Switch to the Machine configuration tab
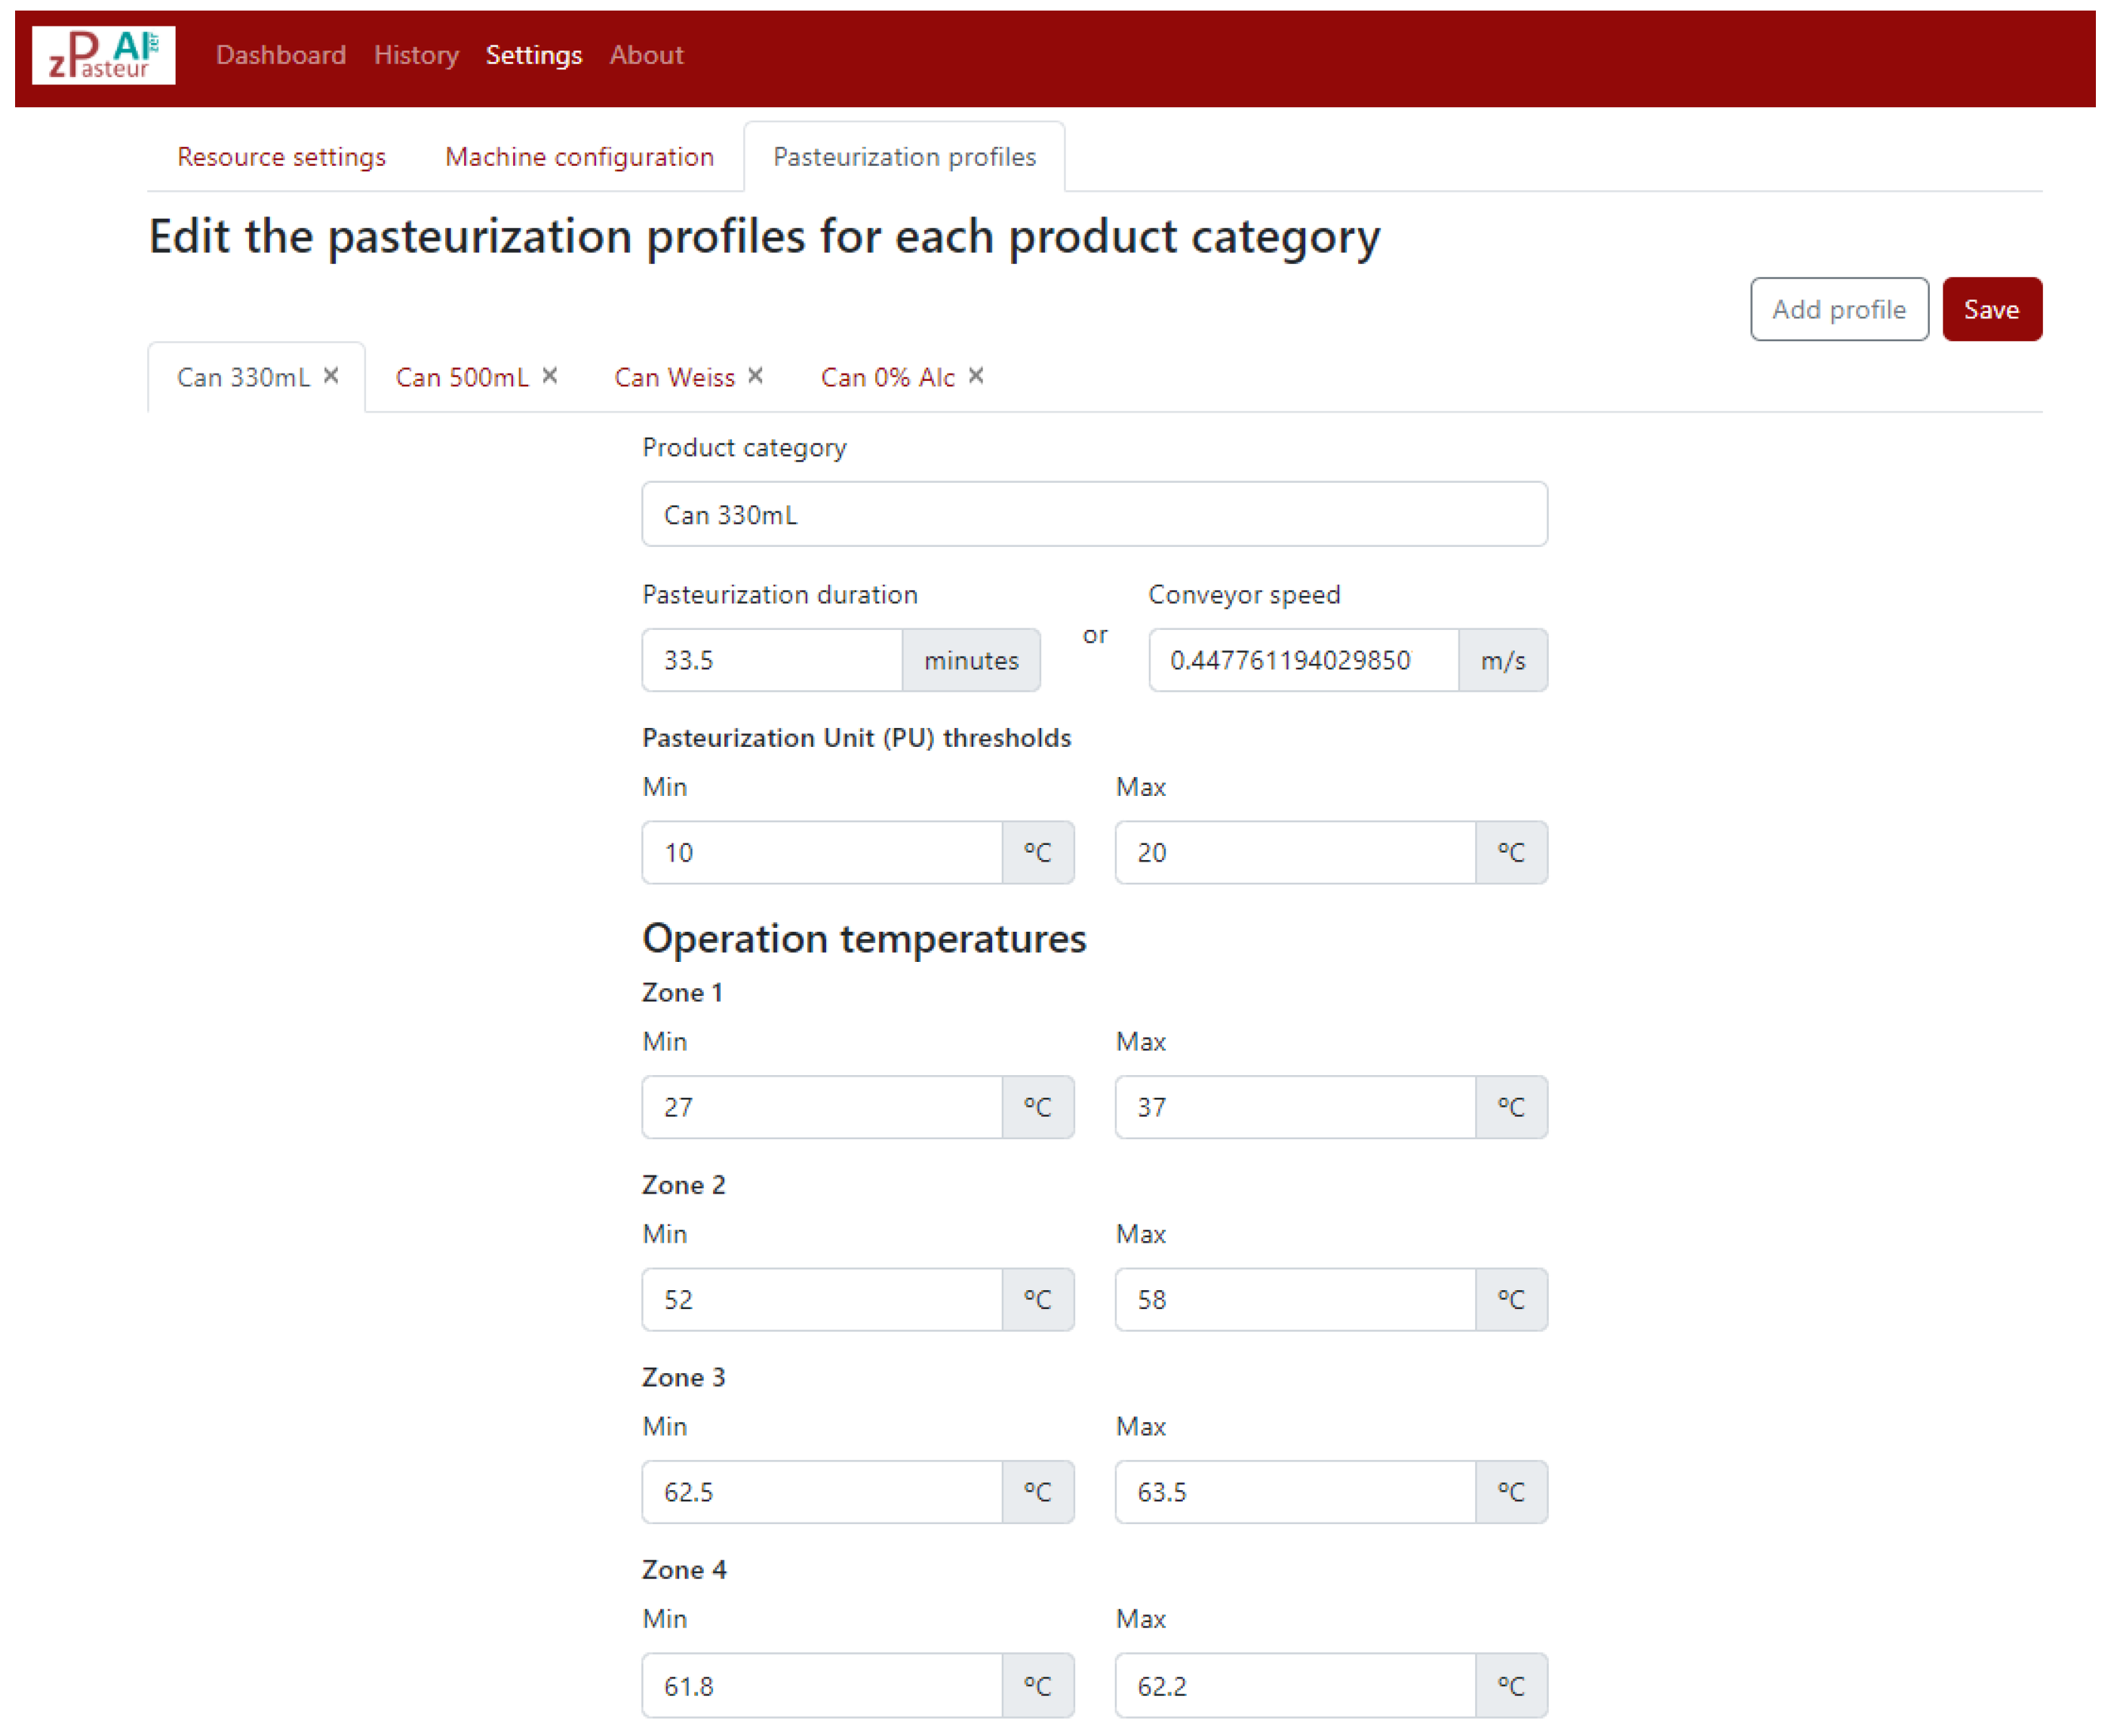The width and height of the screenshot is (2114, 1736). 579,157
